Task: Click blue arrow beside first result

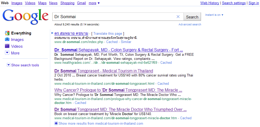Action: click(x=52, y=33)
